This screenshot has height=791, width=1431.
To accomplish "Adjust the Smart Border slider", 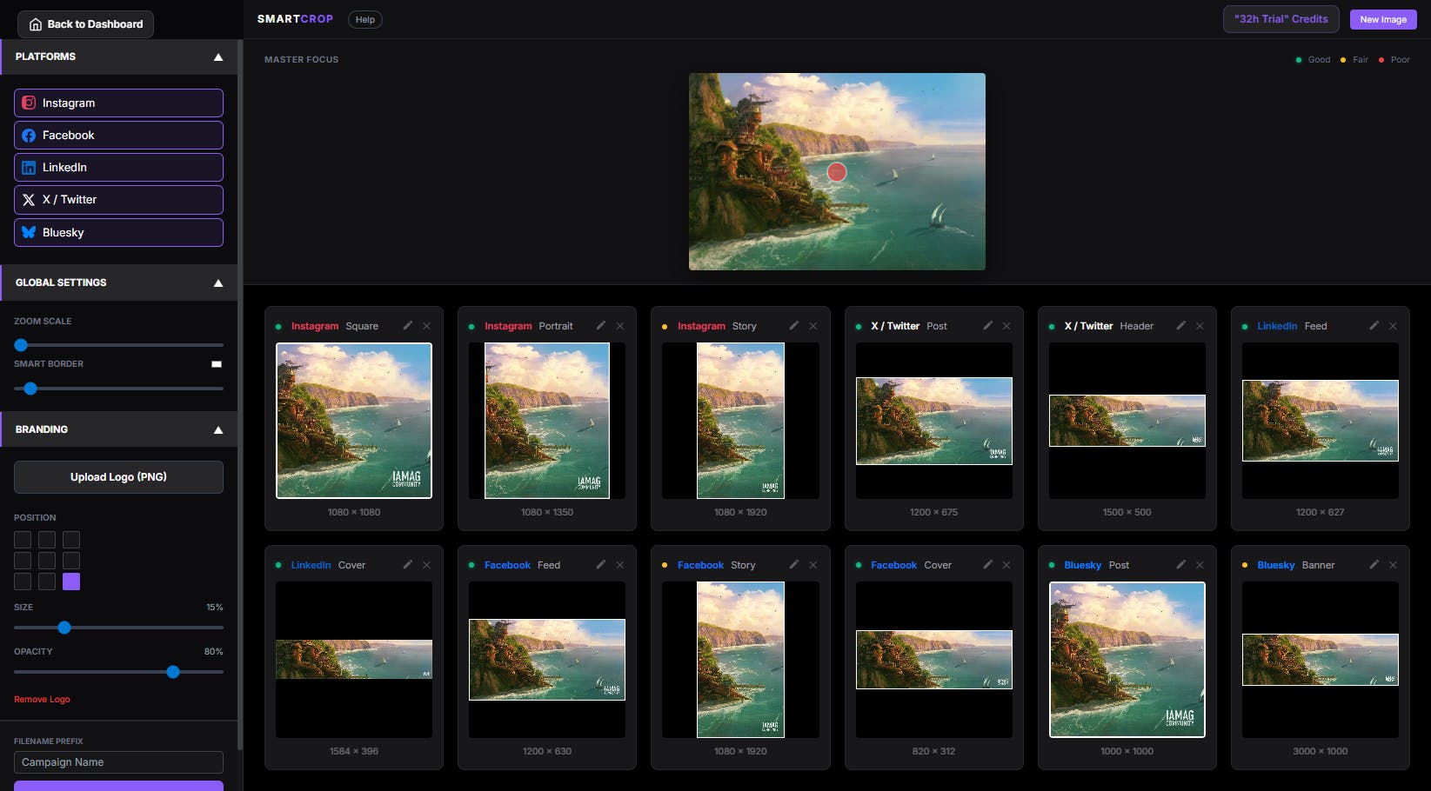I will coord(118,389).
